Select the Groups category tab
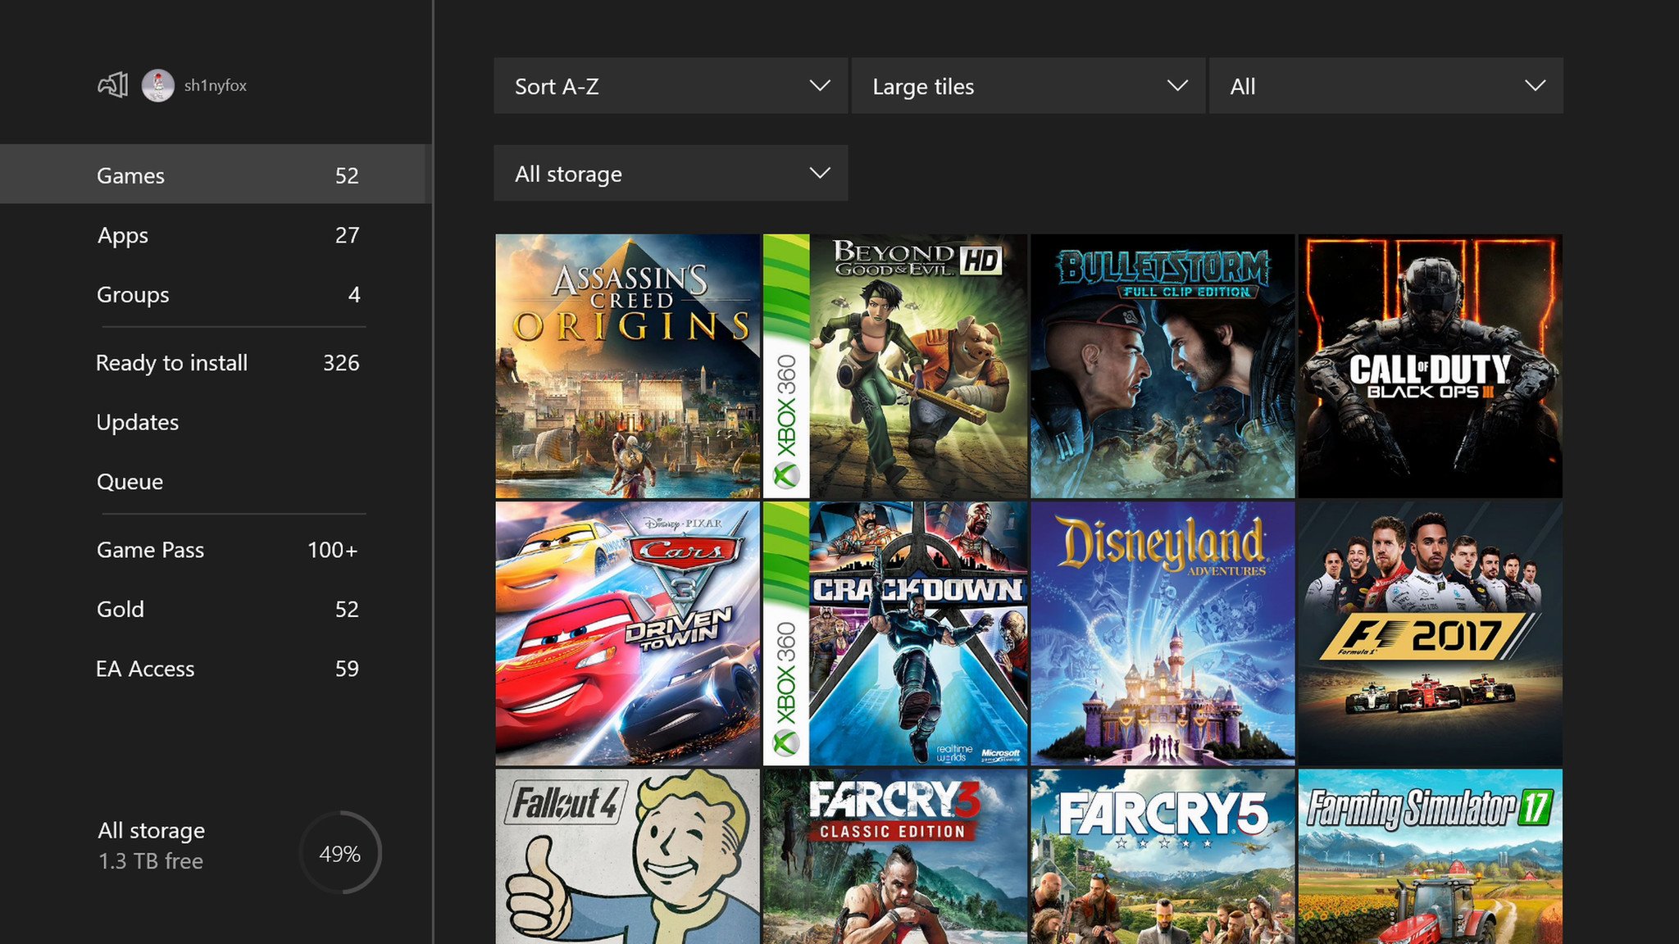The width and height of the screenshot is (1679, 944). pyautogui.click(x=131, y=293)
